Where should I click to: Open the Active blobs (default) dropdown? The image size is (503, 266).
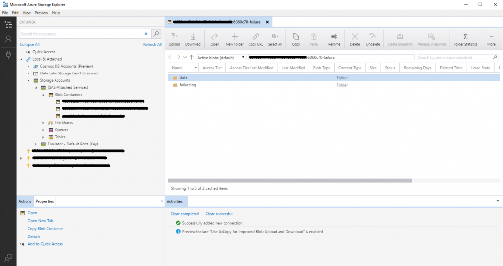pos(221,57)
